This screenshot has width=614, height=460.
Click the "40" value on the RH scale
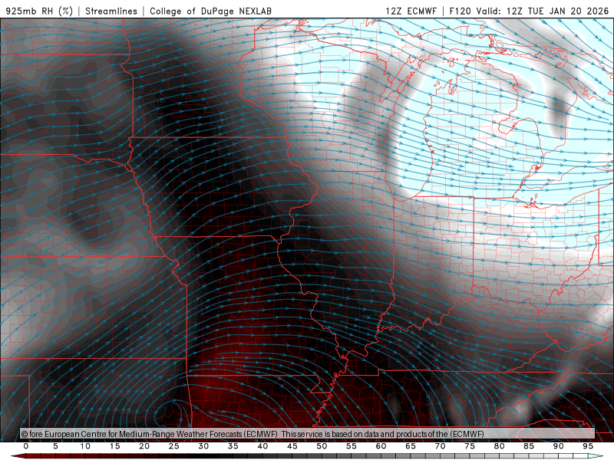pyautogui.click(x=262, y=446)
